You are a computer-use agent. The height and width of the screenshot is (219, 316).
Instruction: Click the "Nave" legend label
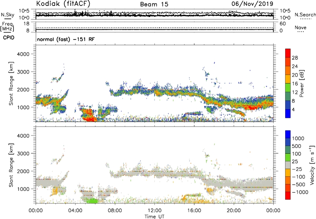(301, 27)
